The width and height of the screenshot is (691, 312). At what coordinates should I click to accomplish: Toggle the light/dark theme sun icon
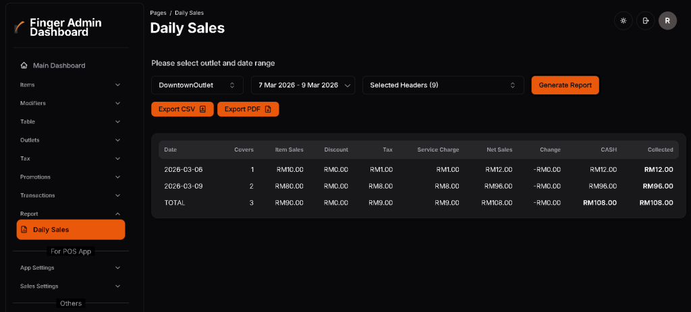coord(623,21)
